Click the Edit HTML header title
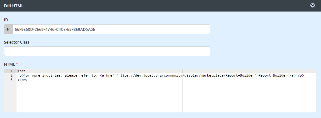The height and width of the screenshot is (118, 321). point(13,6)
